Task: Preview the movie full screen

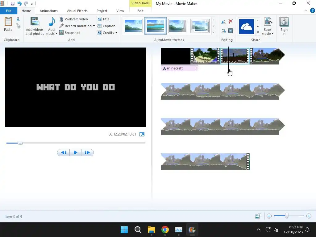Action: click(x=142, y=134)
